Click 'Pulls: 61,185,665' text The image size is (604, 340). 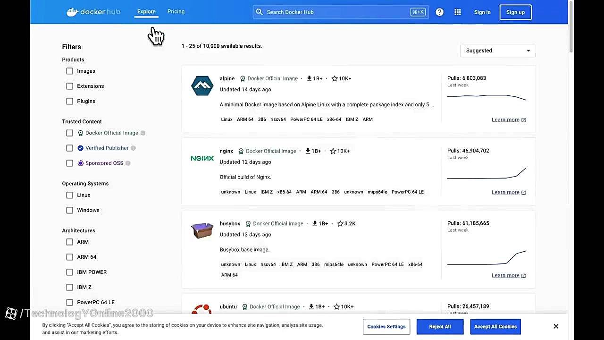[x=468, y=223]
